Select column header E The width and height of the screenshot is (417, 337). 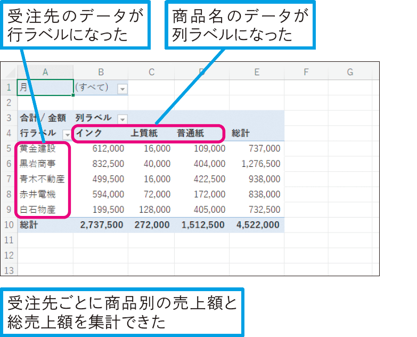[257, 72]
